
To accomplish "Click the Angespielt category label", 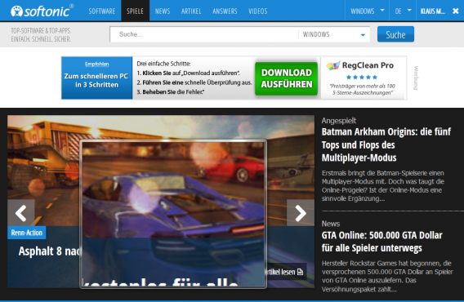I will (338, 120).
